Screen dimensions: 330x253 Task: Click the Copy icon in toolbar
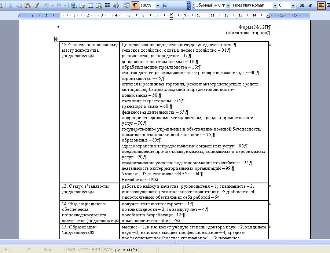[x=19, y=5]
